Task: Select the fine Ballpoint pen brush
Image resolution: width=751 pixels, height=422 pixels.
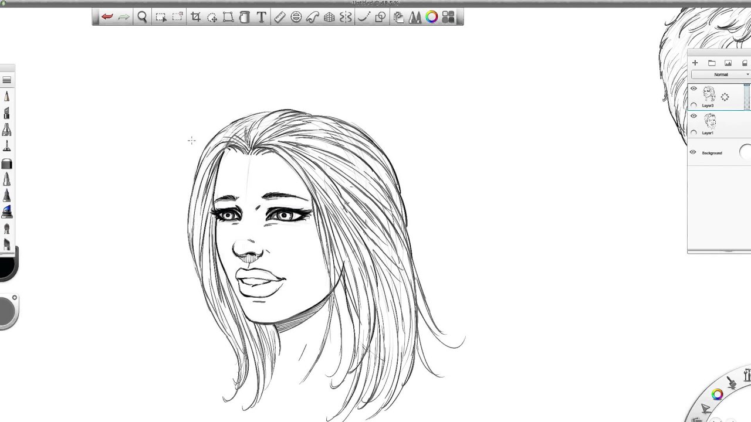Action: coord(6,146)
